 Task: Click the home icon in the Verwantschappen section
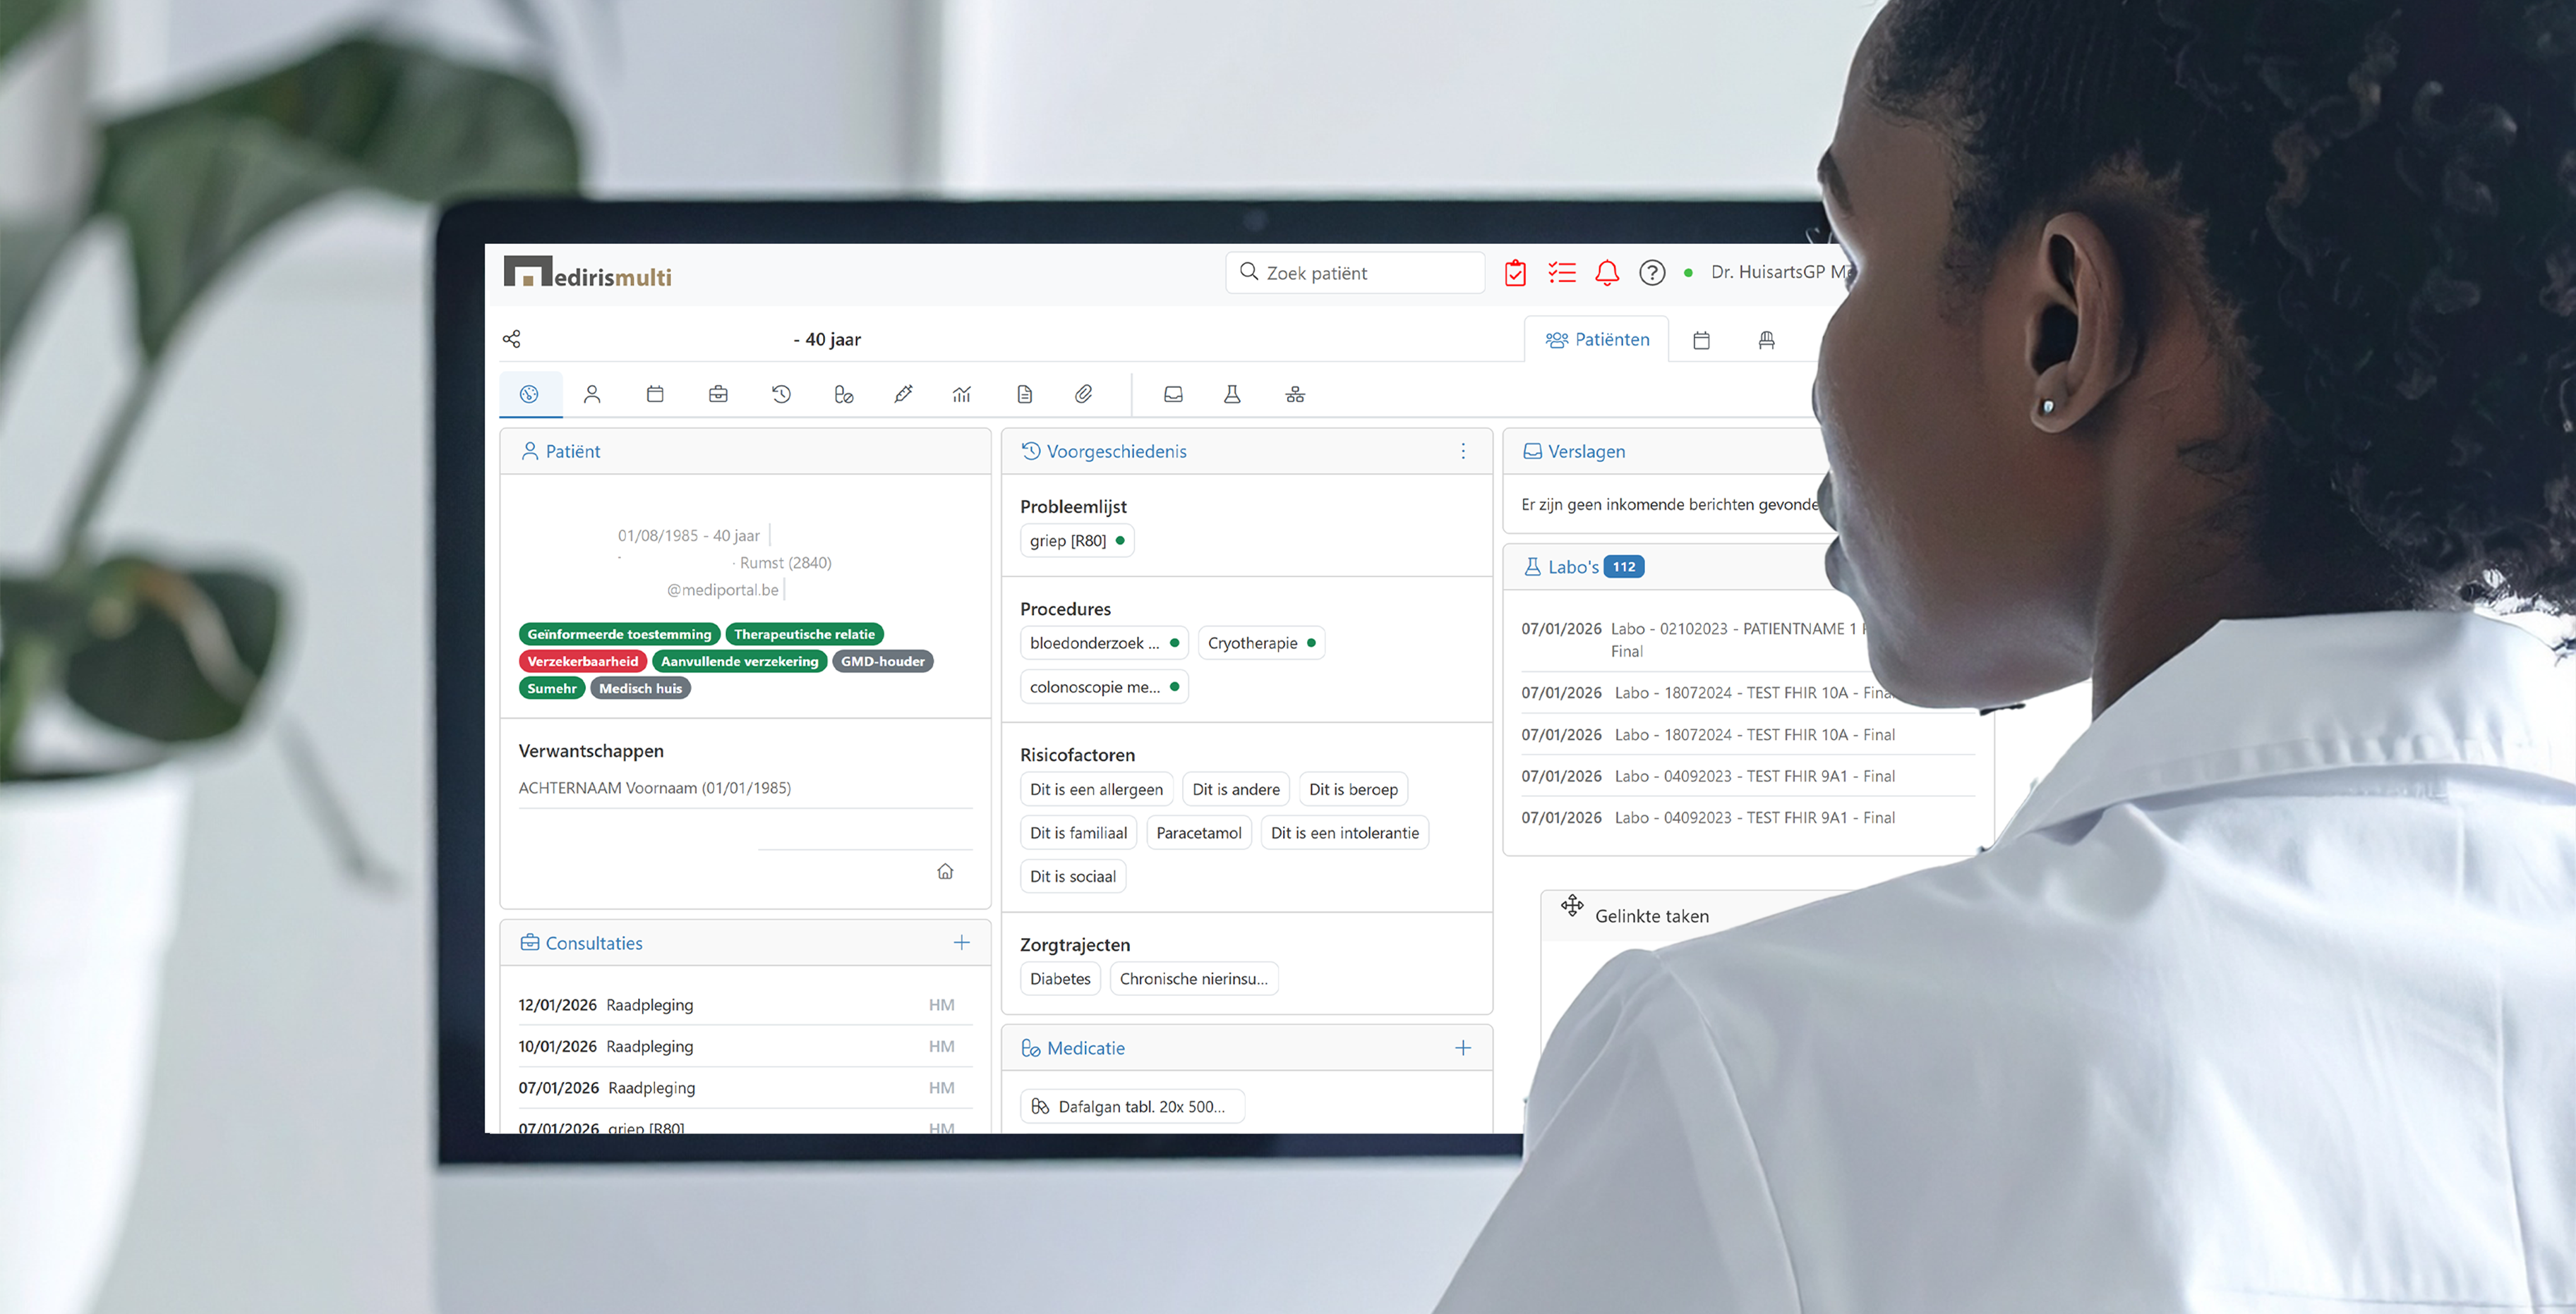[945, 871]
